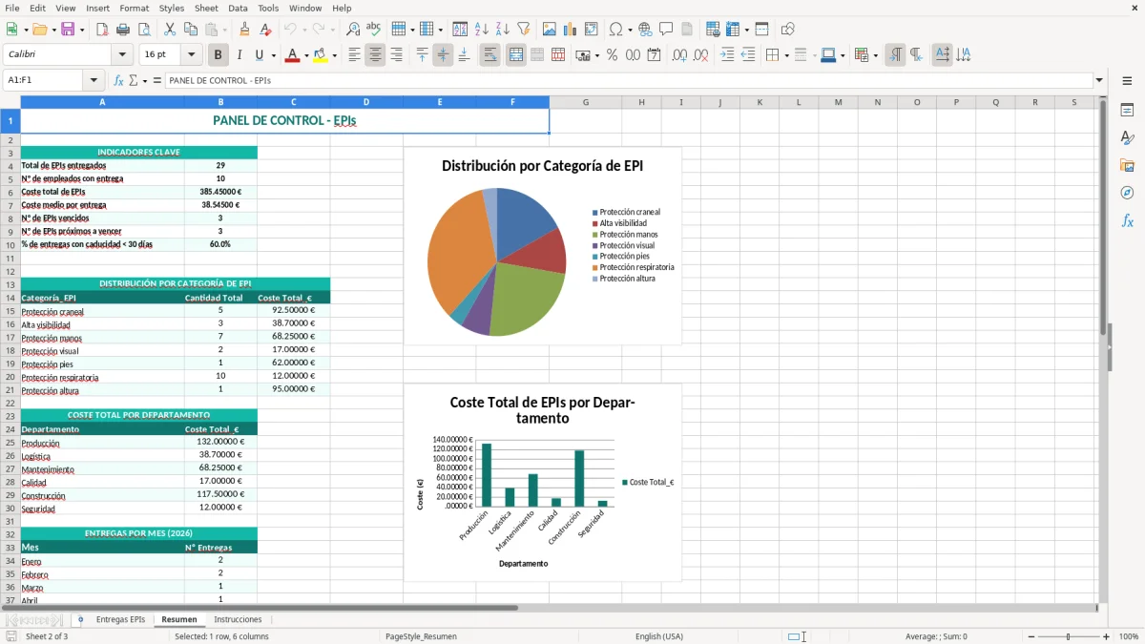The height and width of the screenshot is (644, 1145).
Task: Format cell as percent
Action: tap(612, 55)
